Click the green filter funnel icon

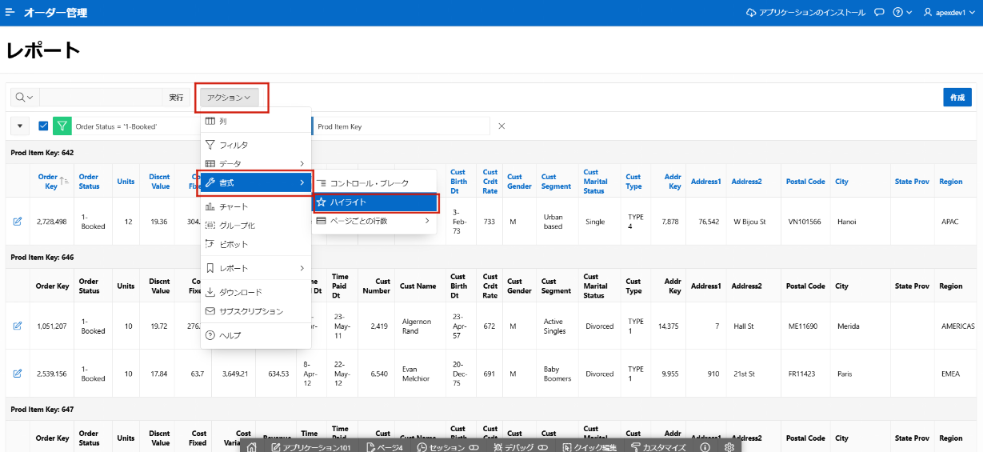point(62,126)
